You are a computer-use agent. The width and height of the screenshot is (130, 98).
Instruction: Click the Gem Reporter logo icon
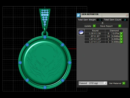(79, 15)
